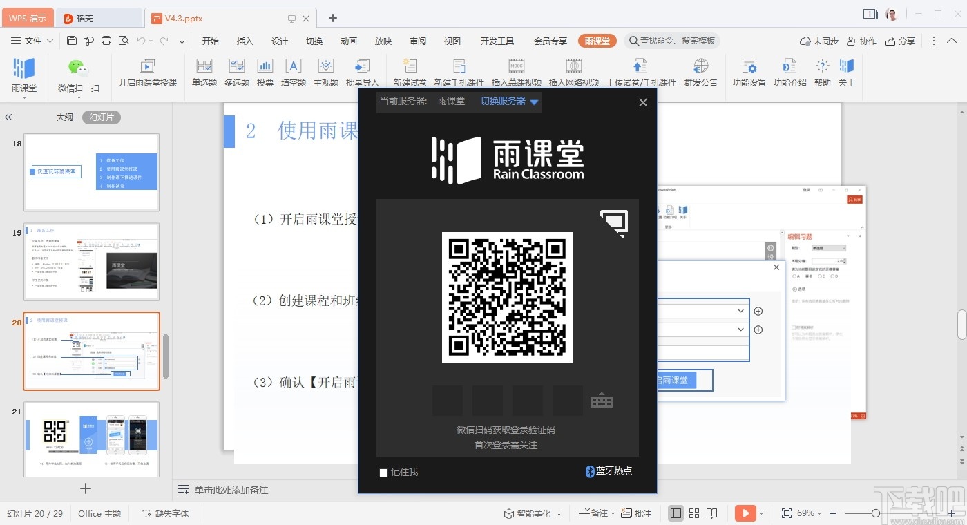The image size is (967, 525).
Task: Click the 投票 vote icon in ribbon
Action: click(265, 67)
